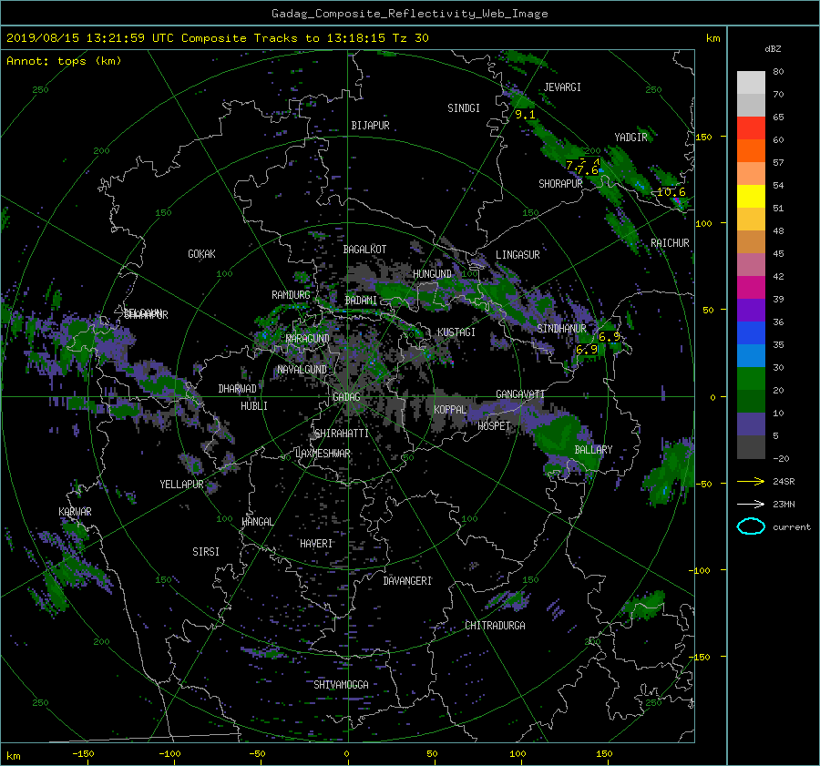This screenshot has height=766, width=820.
Task: Click the HOSPET city label
Action: tap(493, 426)
